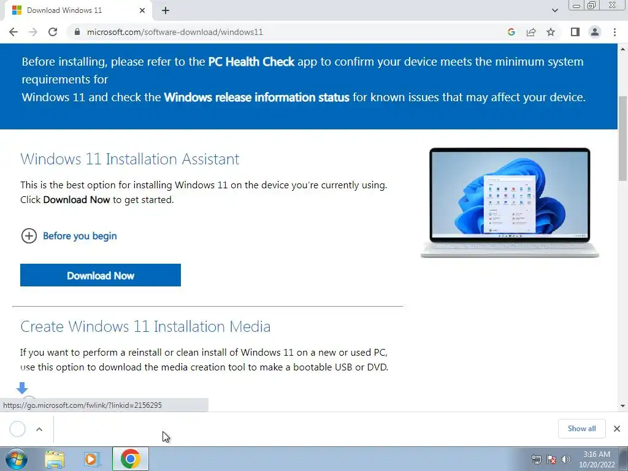Click the address bar URL field
628x471 pixels.
tap(288, 32)
